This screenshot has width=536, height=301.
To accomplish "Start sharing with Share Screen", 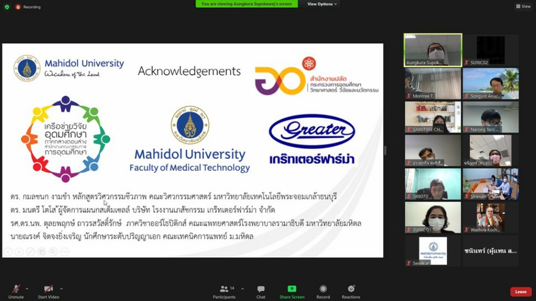I will pyautogui.click(x=292, y=292).
